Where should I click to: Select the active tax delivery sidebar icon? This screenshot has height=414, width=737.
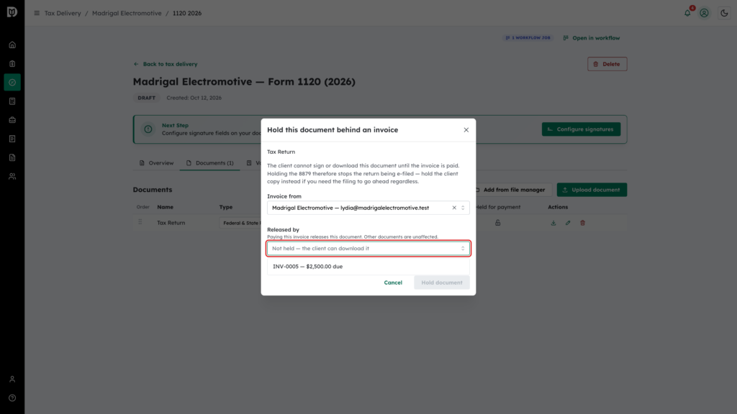click(12, 83)
